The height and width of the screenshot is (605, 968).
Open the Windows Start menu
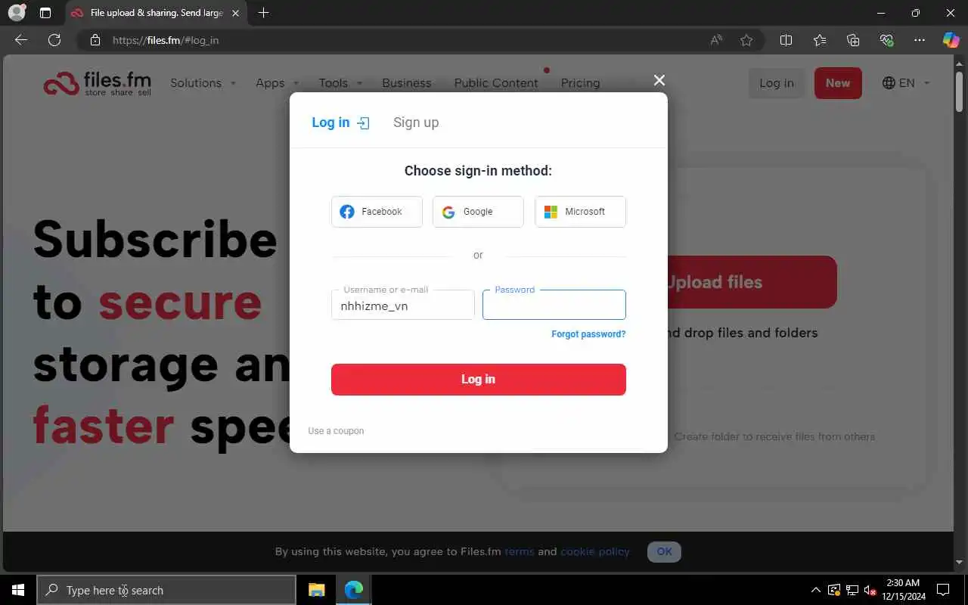18,590
